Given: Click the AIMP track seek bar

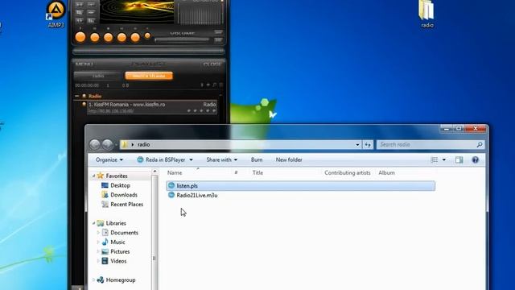Looking at the screenshot, I should 148,51.
